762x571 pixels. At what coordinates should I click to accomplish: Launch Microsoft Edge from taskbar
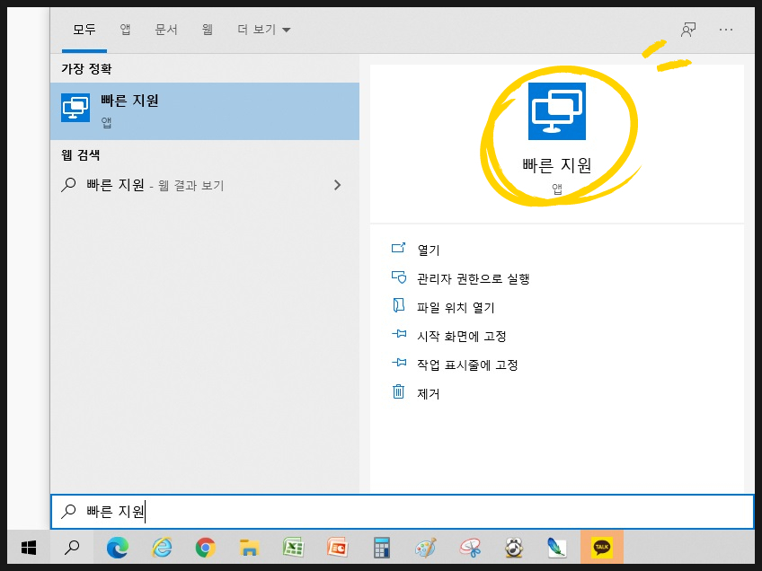pos(118,548)
